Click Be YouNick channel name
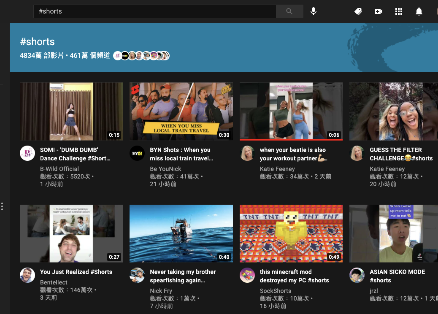This screenshot has width=438, height=314. 165,169
